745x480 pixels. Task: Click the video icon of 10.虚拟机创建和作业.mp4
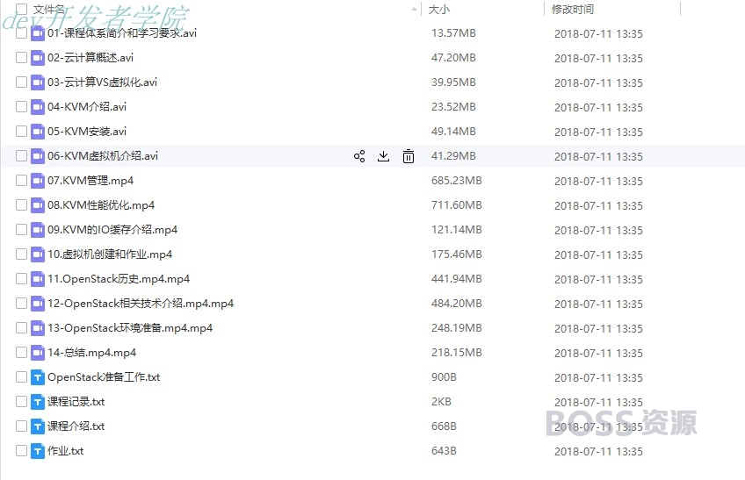point(38,254)
